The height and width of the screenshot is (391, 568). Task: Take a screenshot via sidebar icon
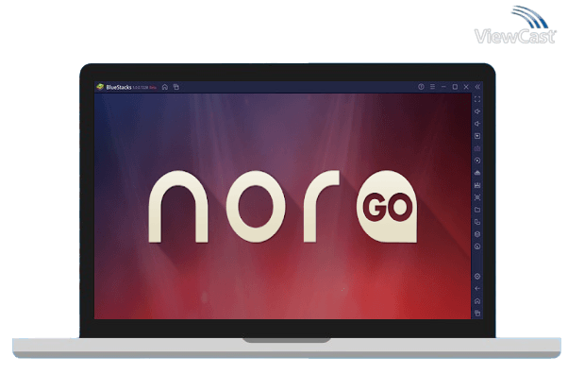pos(477,197)
